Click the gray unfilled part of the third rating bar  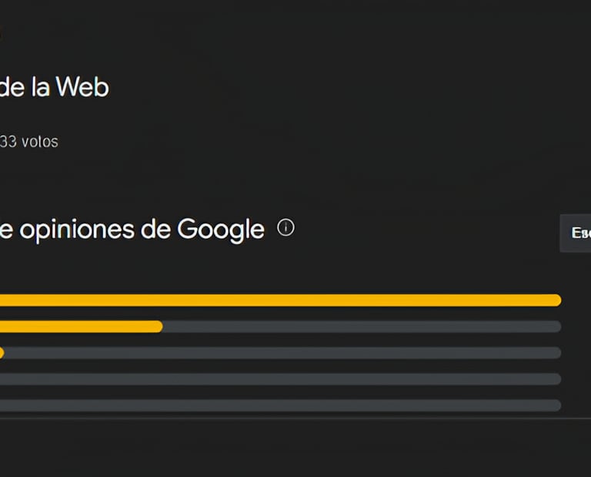pyautogui.click(x=282, y=353)
